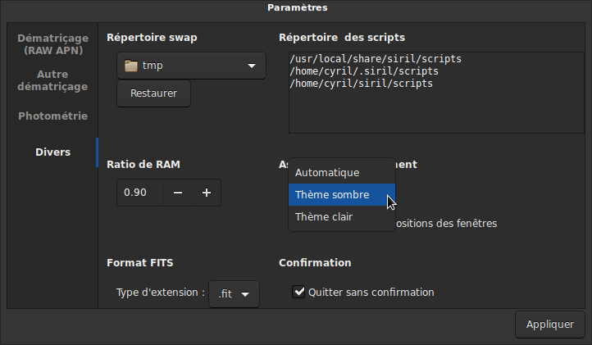
Task: Decrease RAM ratio with minus button
Action: tap(178, 193)
